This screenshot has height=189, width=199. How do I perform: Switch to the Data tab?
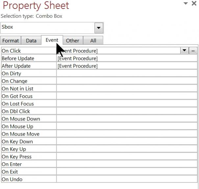pyautogui.click(x=31, y=40)
